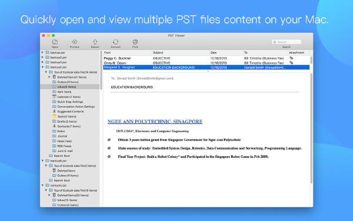Sort emails by Date column header

227,52
